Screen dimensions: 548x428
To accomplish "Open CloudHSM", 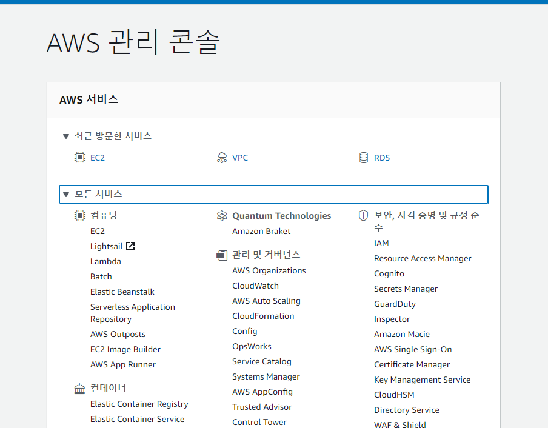I will (394, 395).
